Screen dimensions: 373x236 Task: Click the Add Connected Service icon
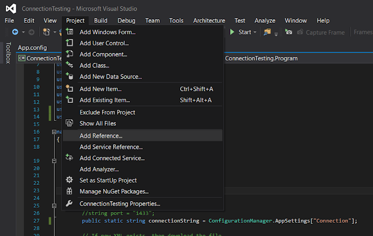coord(69,158)
